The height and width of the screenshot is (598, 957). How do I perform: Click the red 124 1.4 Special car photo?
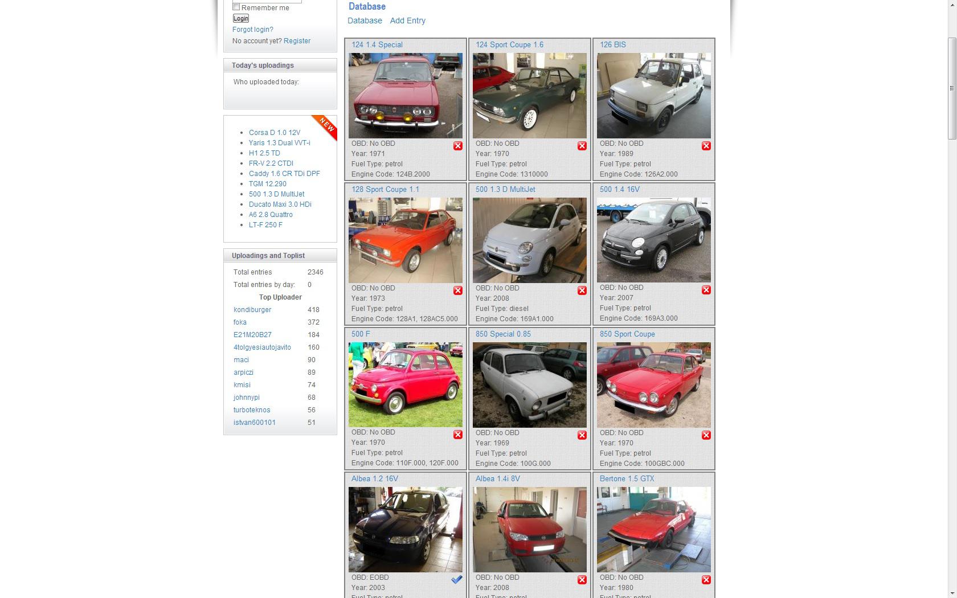coord(406,96)
